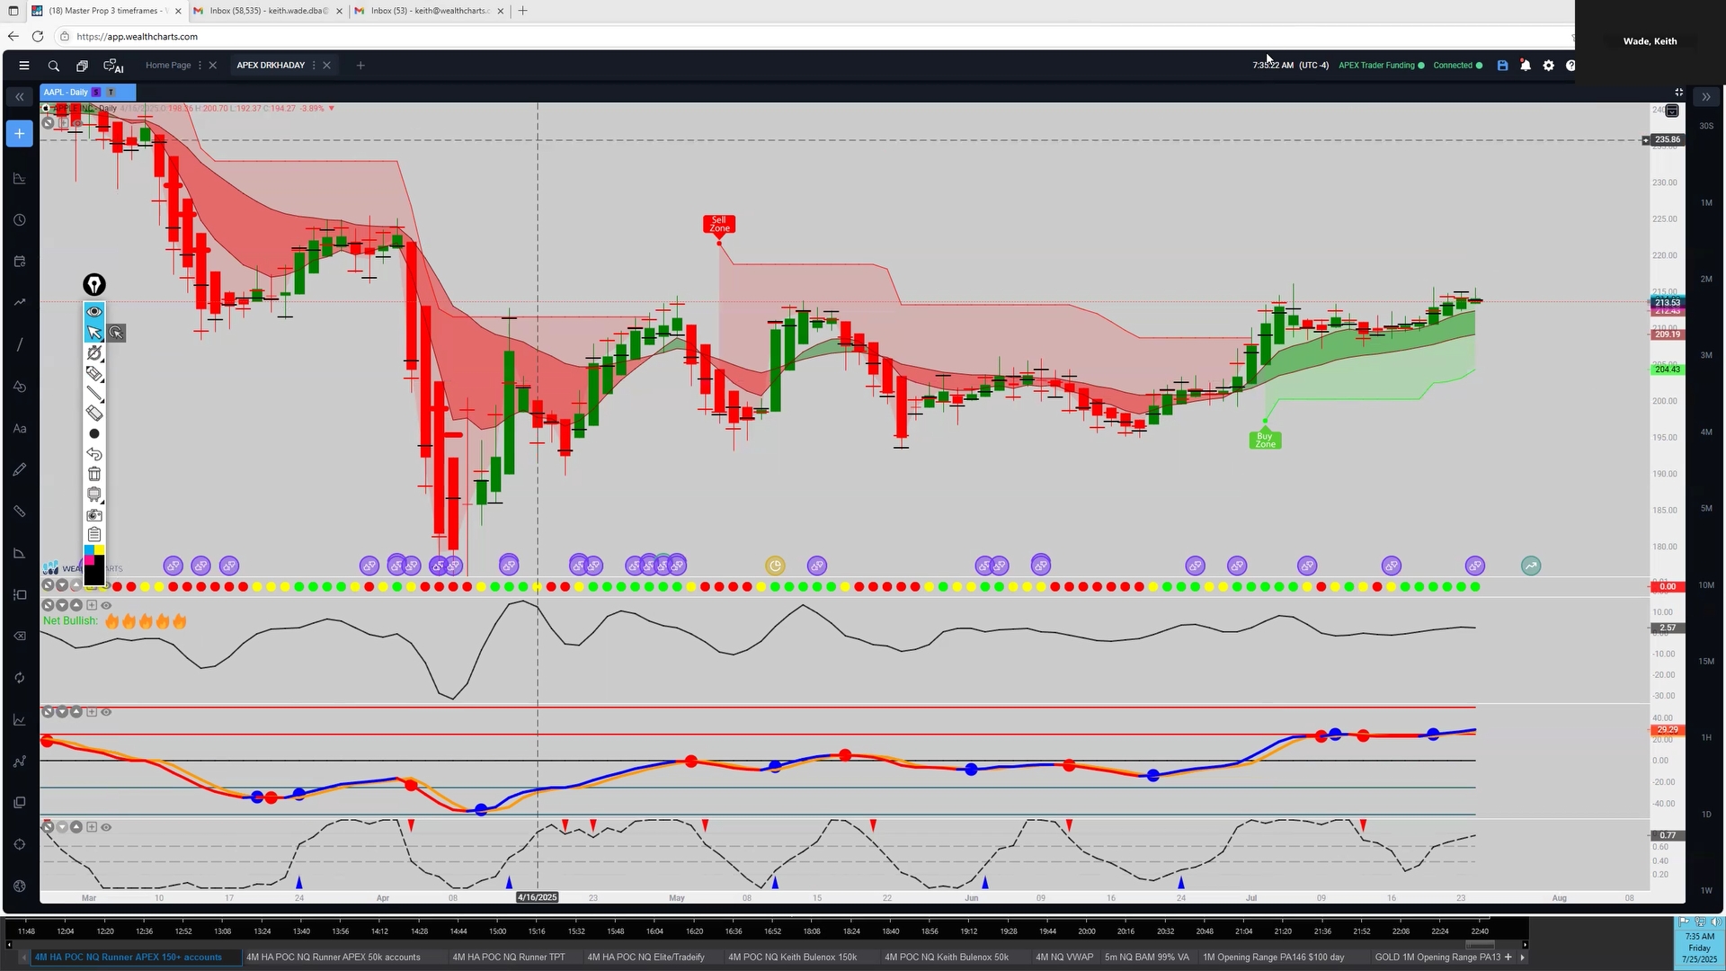Open the AI chat assistant icon

point(113,66)
